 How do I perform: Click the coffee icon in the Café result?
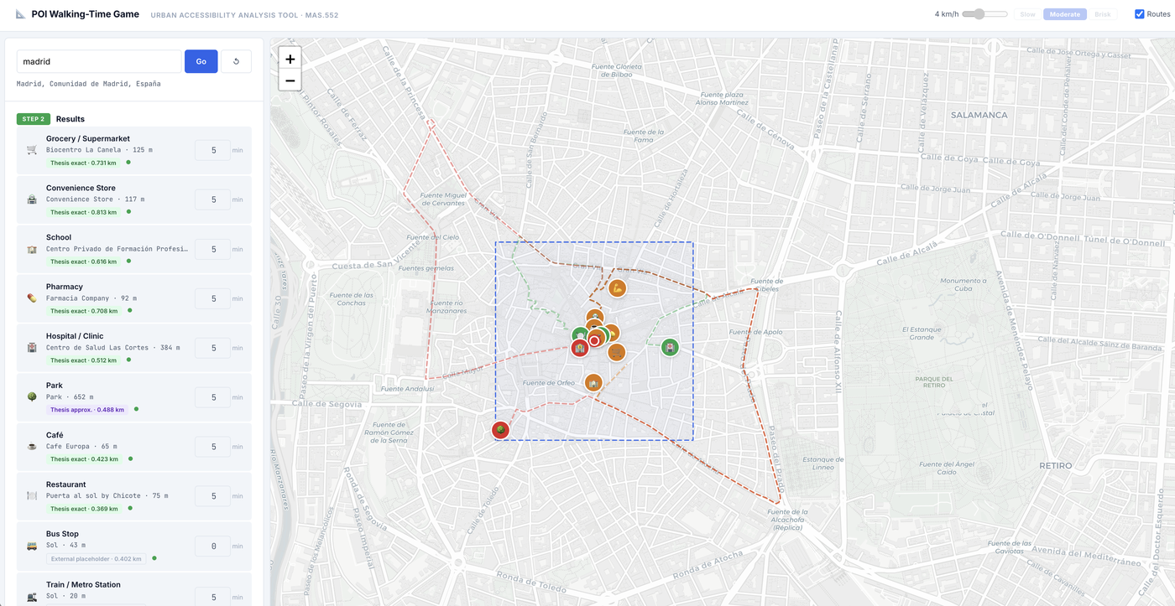coord(31,445)
